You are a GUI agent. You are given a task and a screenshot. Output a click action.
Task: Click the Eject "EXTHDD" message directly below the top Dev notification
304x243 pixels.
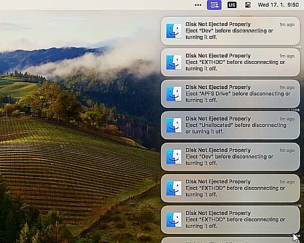235,65
